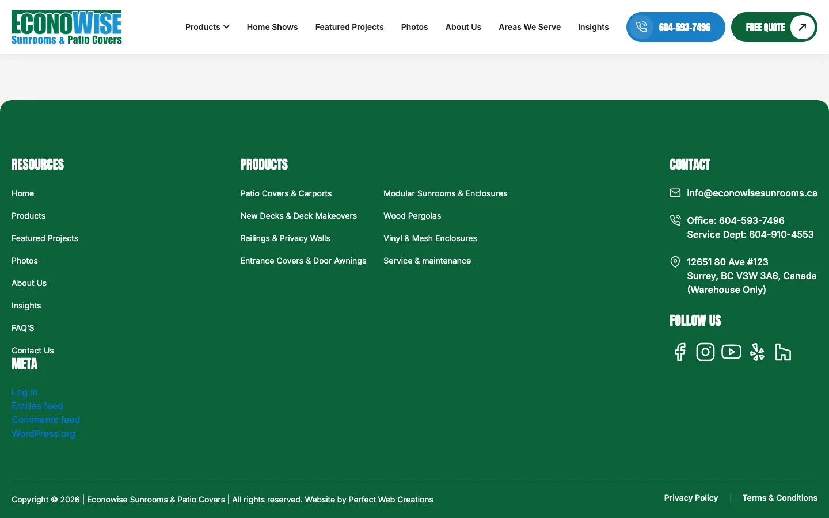Open the Terms & Conditions link
829x518 pixels.
pos(780,498)
